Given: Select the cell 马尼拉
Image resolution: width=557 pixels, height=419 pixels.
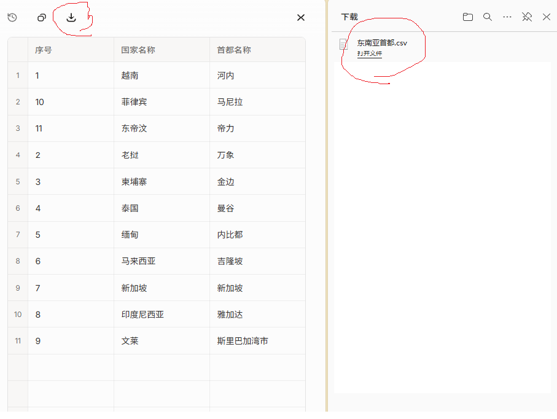Looking at the screenshot, I should point(257,102).
